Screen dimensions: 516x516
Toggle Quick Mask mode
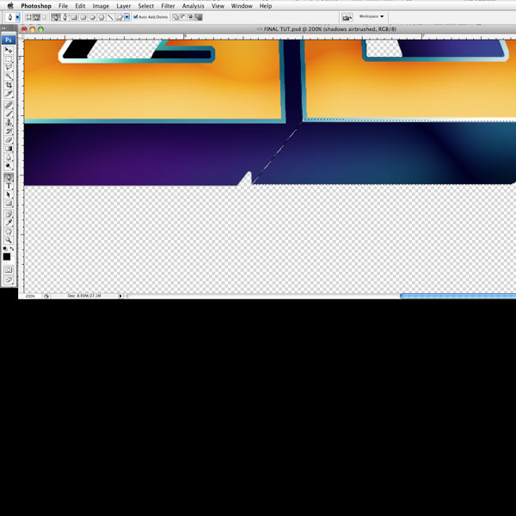click(9, 270)
